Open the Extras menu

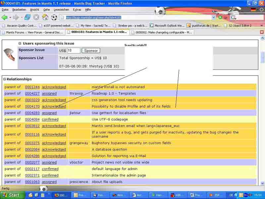[77, 10]
